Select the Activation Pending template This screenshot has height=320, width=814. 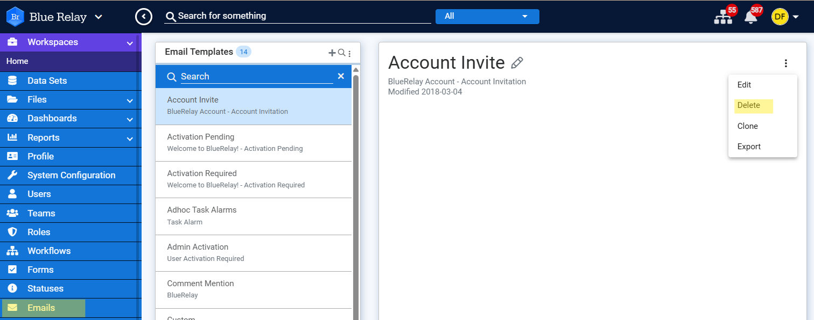(254, 143)
